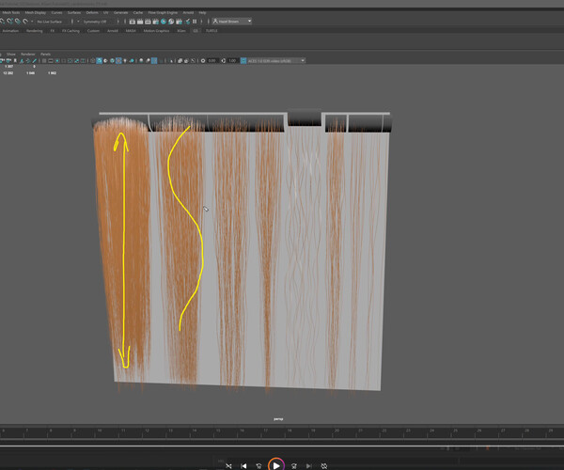This screenshot has width=564, height=470.
Task: Click the rewind icon left of Play
Action: [259, 464]
